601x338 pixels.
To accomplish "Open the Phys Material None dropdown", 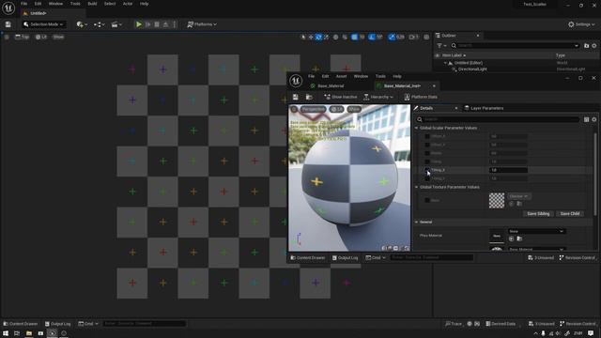I will (536, 232).
